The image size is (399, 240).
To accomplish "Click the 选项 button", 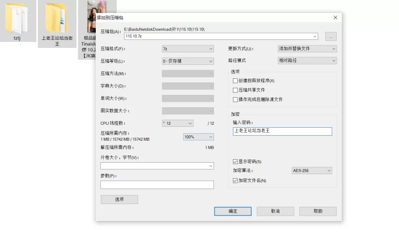I will 119,200.
